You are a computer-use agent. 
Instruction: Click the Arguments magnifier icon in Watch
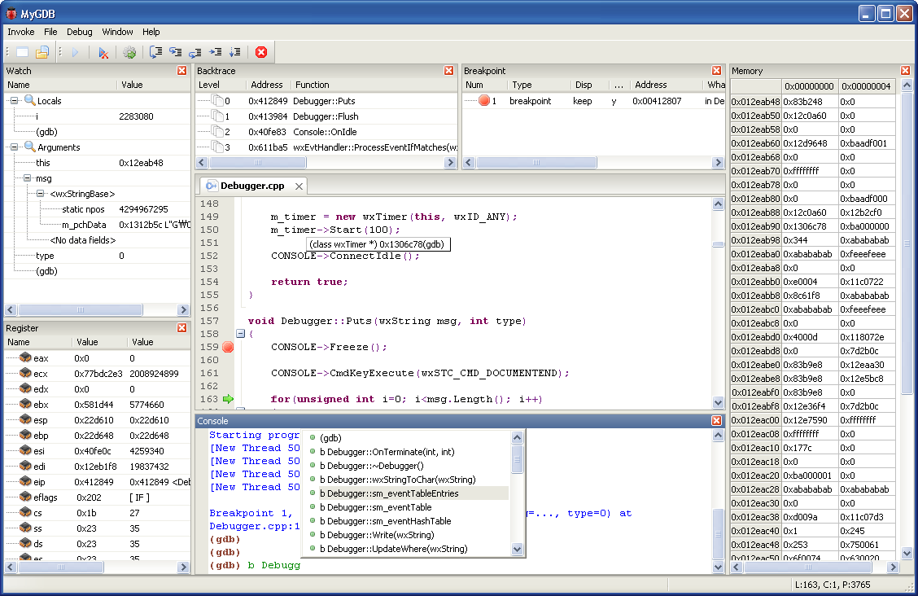(30, 147)
